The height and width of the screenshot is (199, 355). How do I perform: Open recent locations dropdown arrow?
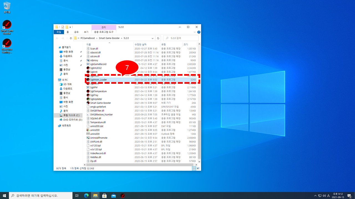click(x=67, y=38)
